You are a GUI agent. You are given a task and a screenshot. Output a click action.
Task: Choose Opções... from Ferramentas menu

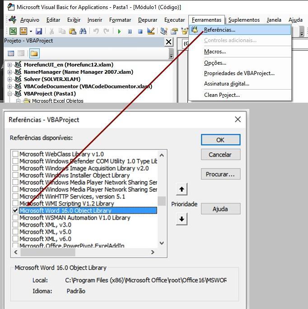point(240,63)
